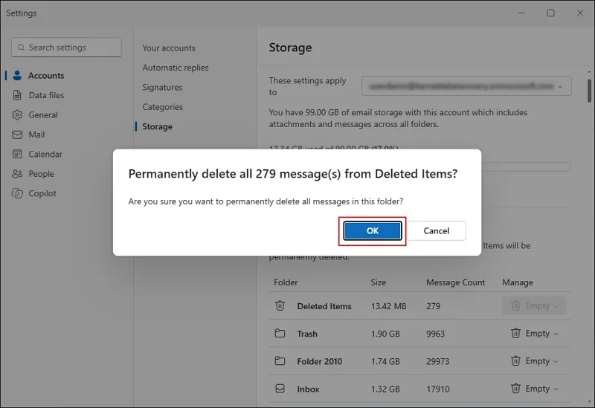Select the Calendar icon in sidebar
This screenshot has height=408, width=595.
(17, 154)
